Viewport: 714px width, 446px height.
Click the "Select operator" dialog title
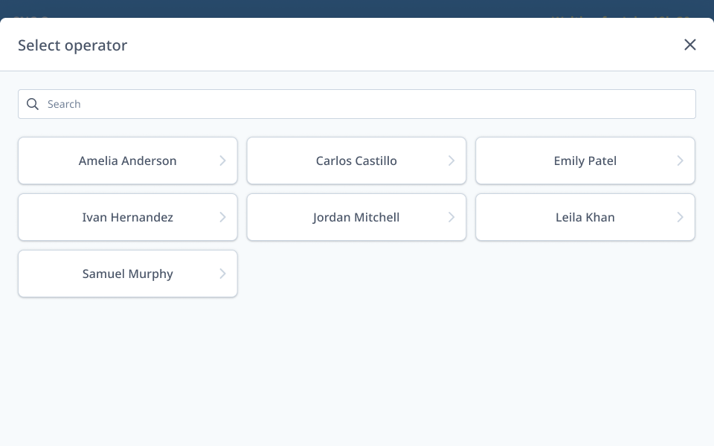point(73,45)
